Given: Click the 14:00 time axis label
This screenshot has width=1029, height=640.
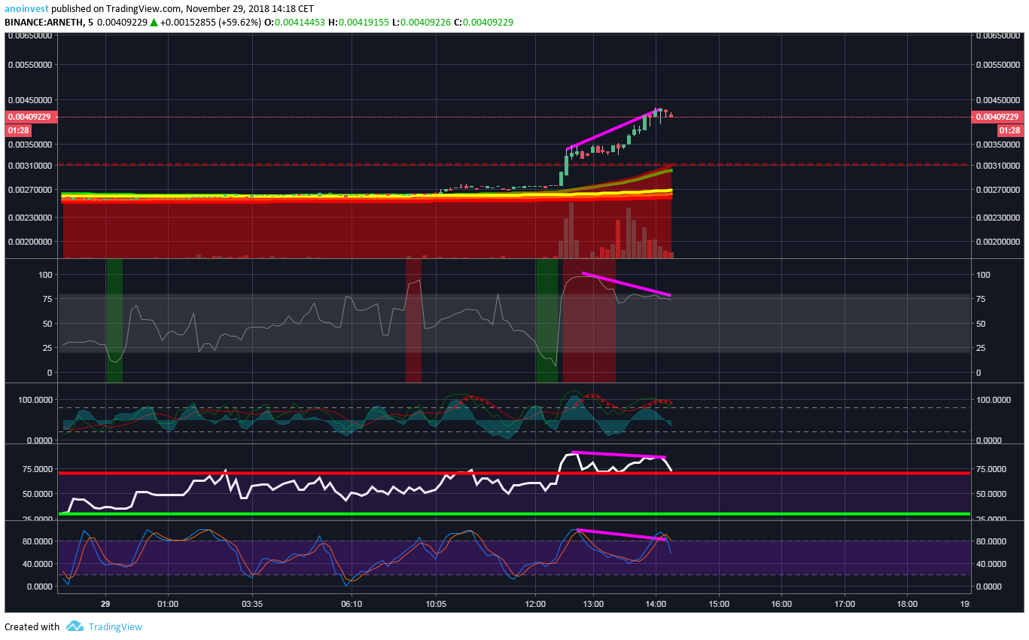Looking at the screenshot, I should coord(656,604).
